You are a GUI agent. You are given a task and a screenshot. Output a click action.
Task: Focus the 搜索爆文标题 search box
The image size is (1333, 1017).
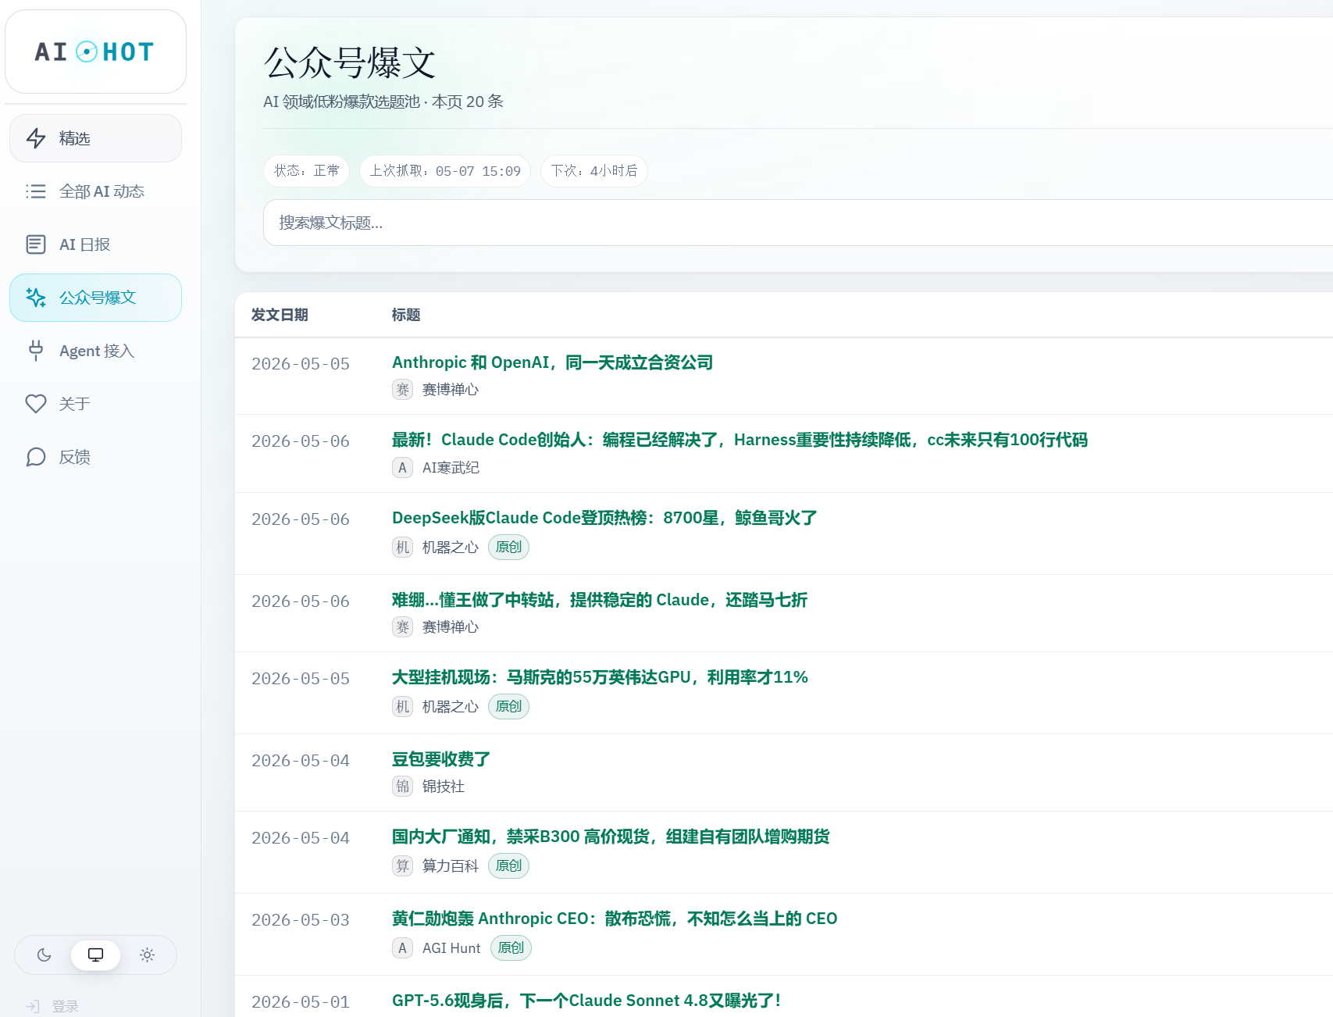[x=797, y=223]
